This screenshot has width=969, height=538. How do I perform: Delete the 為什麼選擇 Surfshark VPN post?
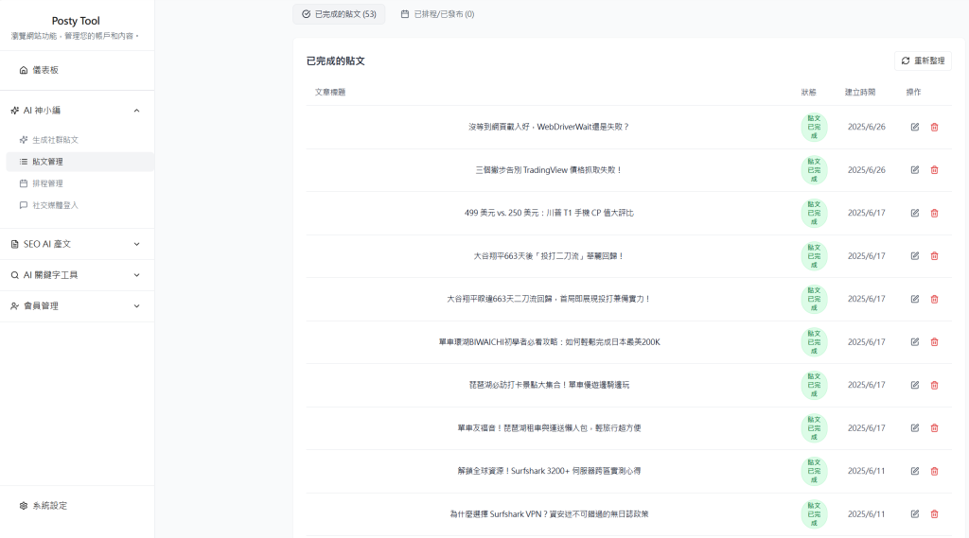tap(934, 514)
